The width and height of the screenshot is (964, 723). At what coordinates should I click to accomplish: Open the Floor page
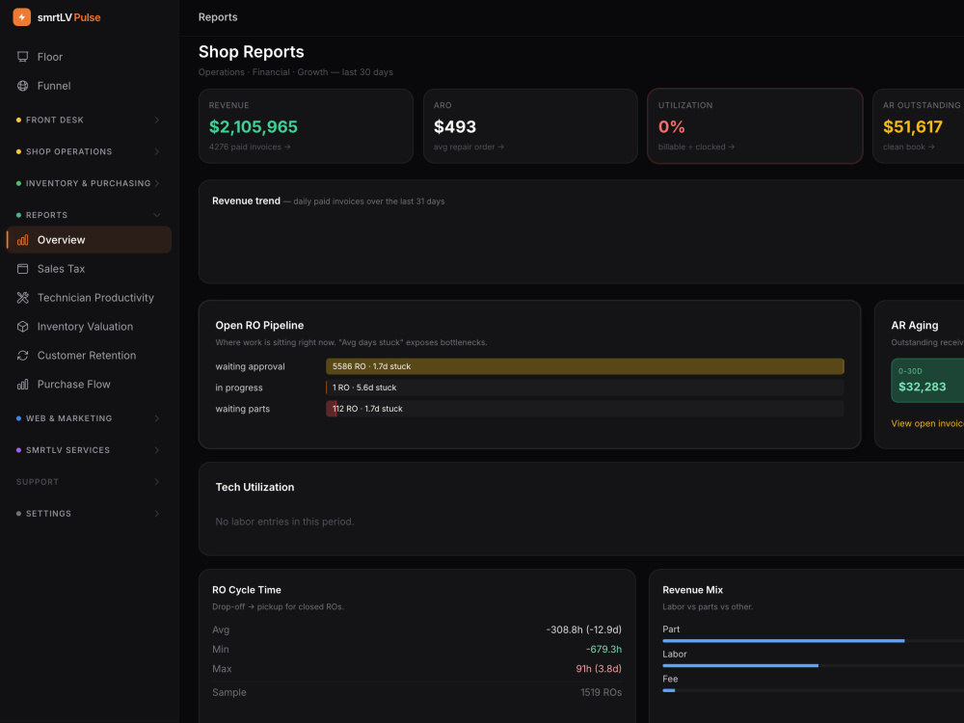pyautogui.click(x=89, y=57)
